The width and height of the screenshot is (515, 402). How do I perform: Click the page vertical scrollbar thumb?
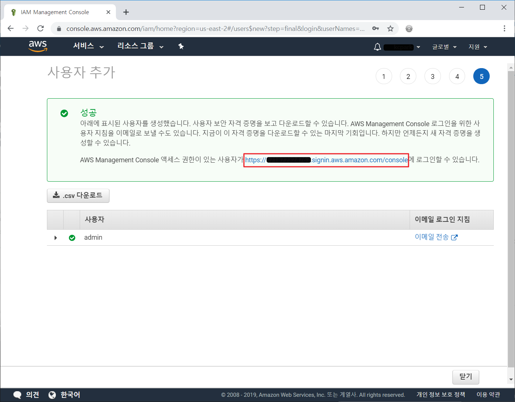[x=511, y=220]
